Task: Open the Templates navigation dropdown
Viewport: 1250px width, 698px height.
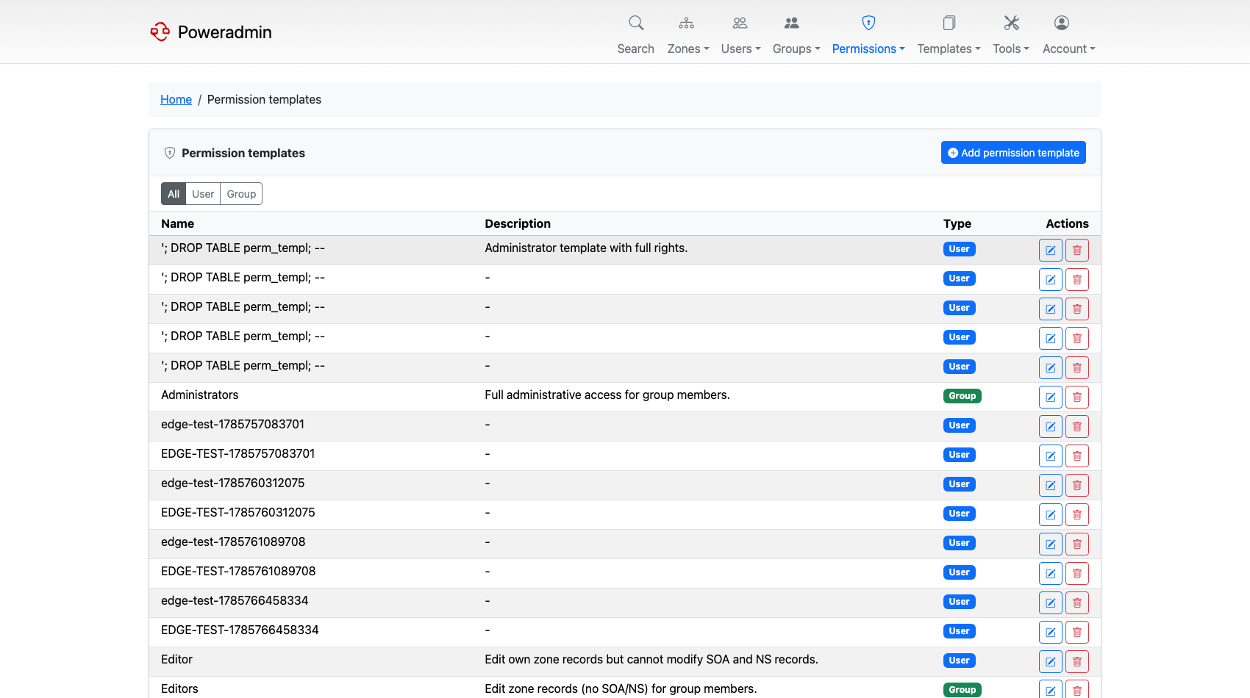Action: (x=949, y=35)
